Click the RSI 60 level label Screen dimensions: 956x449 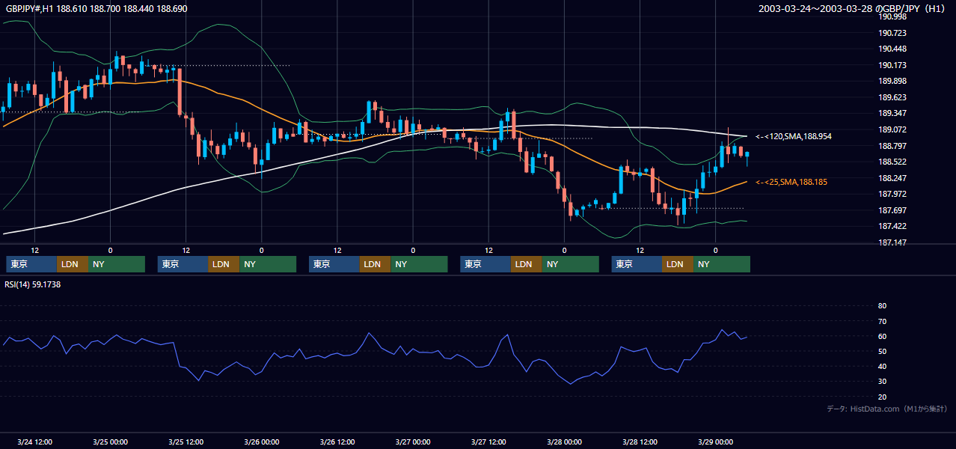point(882,336)
